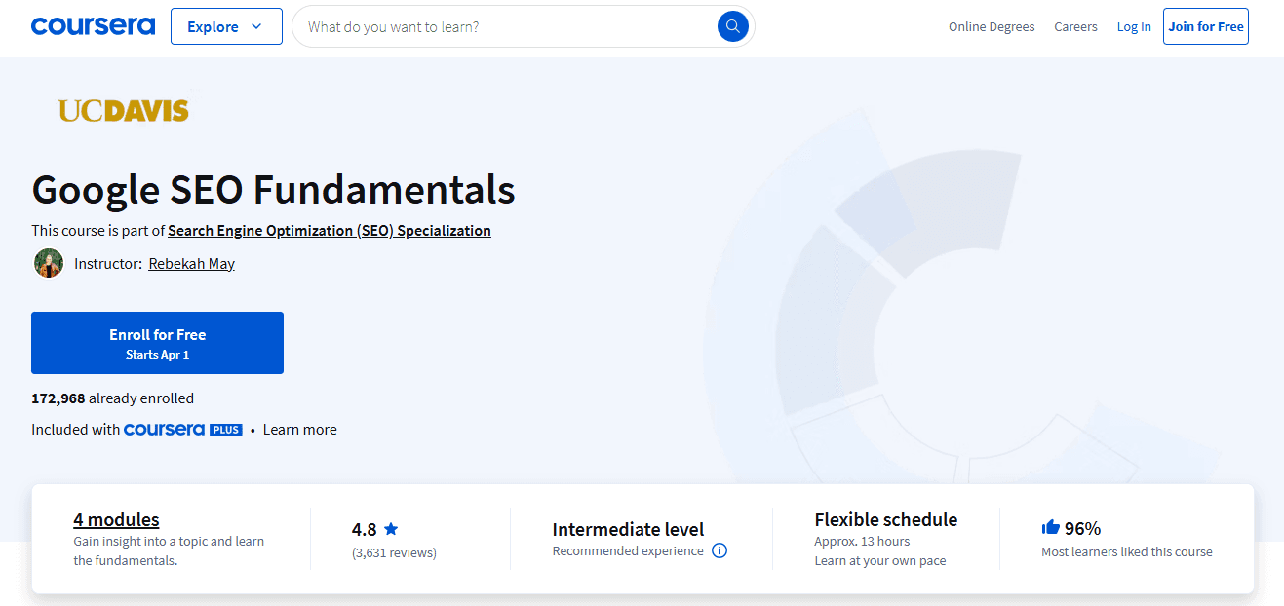Click the Coursera logo
Screen dimensions: 1284x606
coord(93,26)
